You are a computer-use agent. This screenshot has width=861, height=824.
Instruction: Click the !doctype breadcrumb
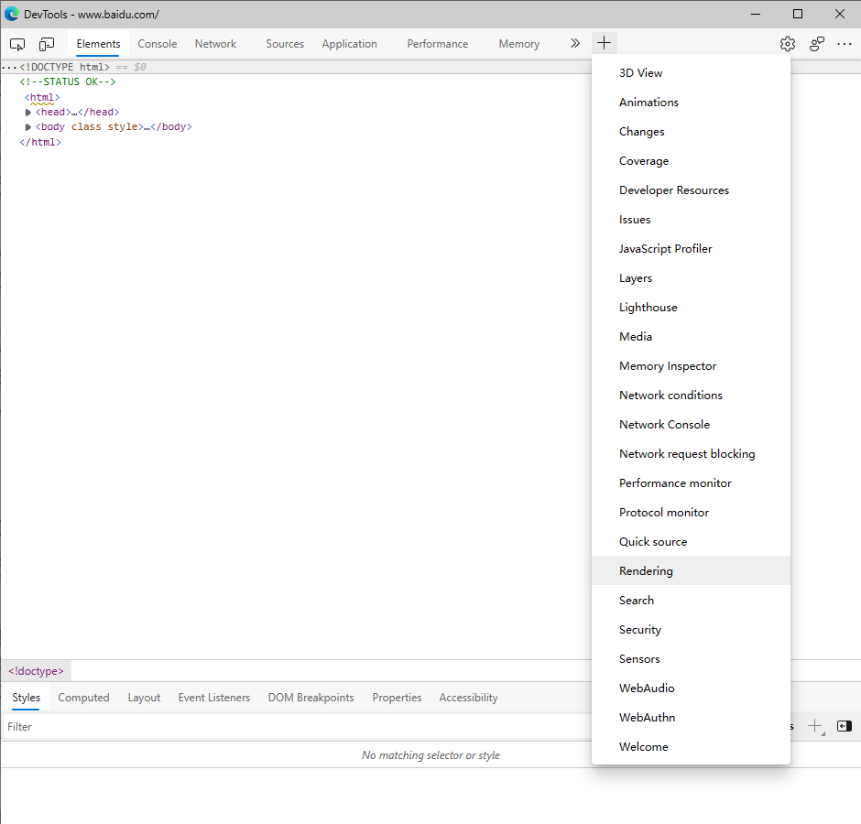pos(36,671)
